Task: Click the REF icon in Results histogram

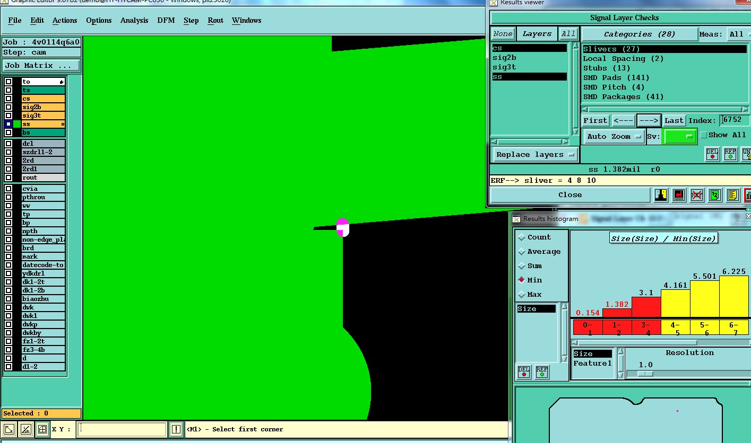Action: click(x=542, y=372)
